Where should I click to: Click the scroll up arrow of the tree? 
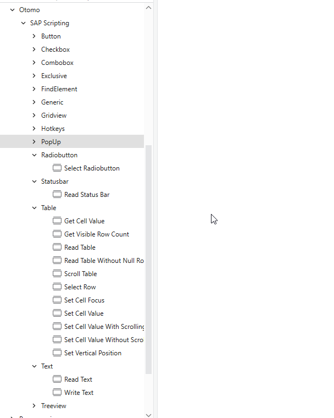[149, 8]
